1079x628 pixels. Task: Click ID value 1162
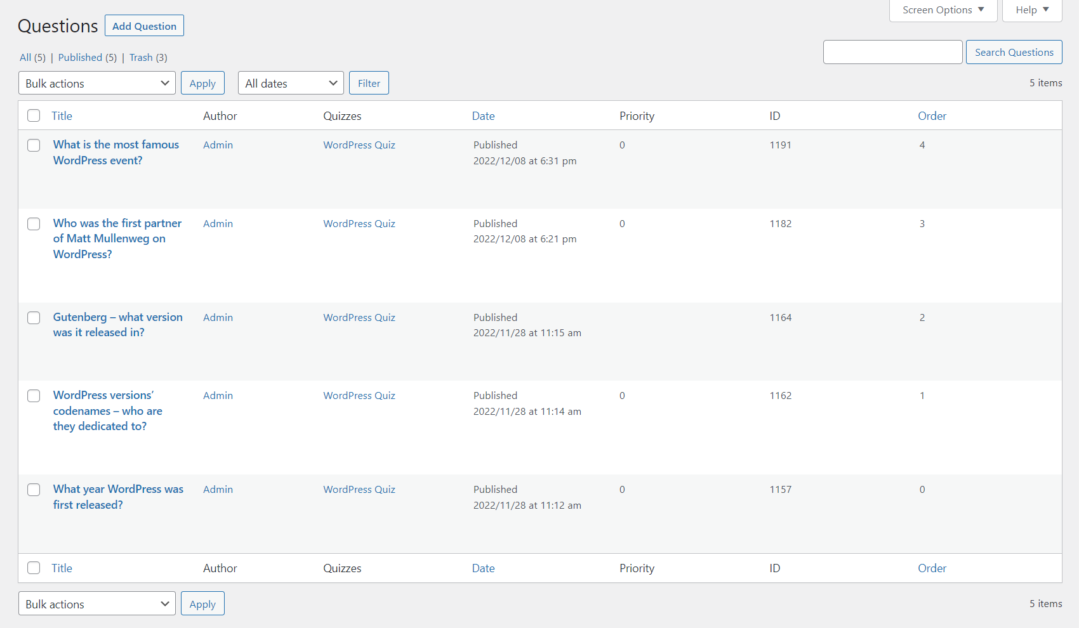coord(780,396)
